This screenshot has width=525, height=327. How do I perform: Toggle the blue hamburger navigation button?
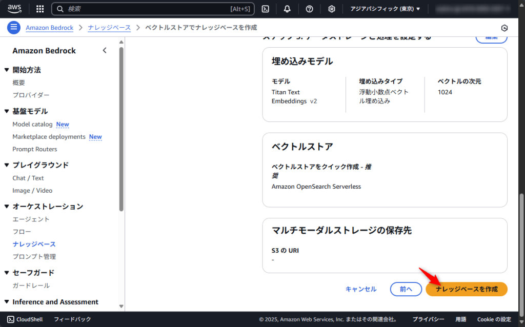[14, 28]
